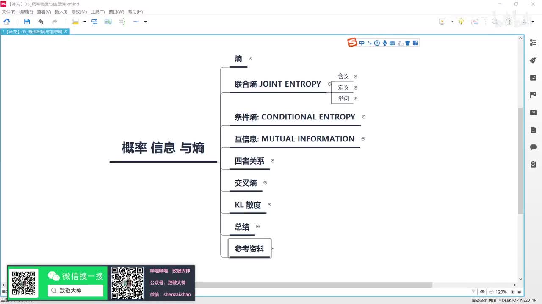This screenshot has width=542, height=304.
Task: Add a relationship line between topics
Action: (x=94, y=22)
